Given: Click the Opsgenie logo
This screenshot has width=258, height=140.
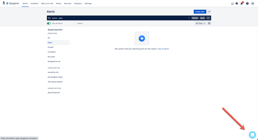Looking at the screenshot, I should point(12,3).
